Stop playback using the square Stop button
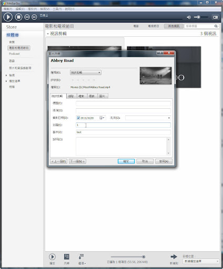Viewport: 223px width, 269px height. click(x=18, y=17)
